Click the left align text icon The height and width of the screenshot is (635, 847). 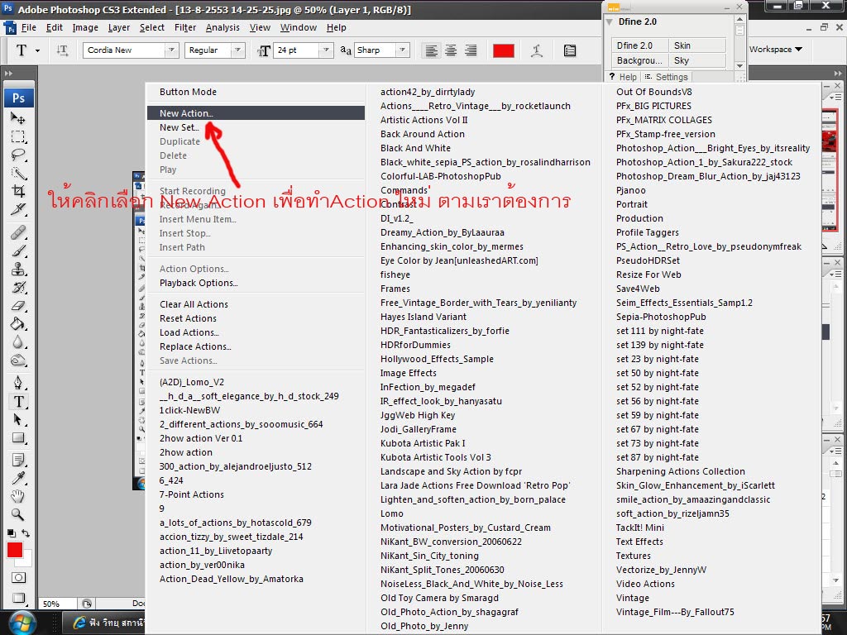coord(431,50)
